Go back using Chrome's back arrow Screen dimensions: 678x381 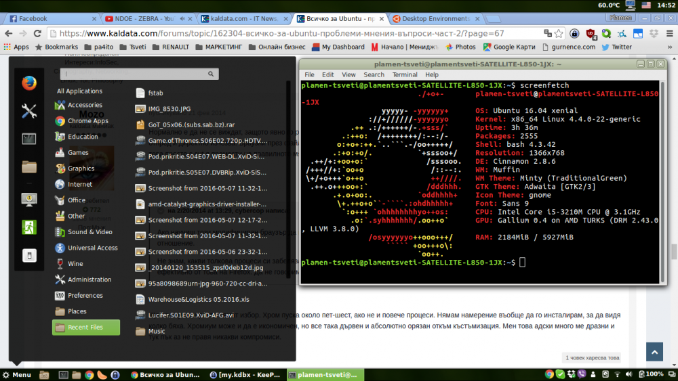click(x=9, y=33)
